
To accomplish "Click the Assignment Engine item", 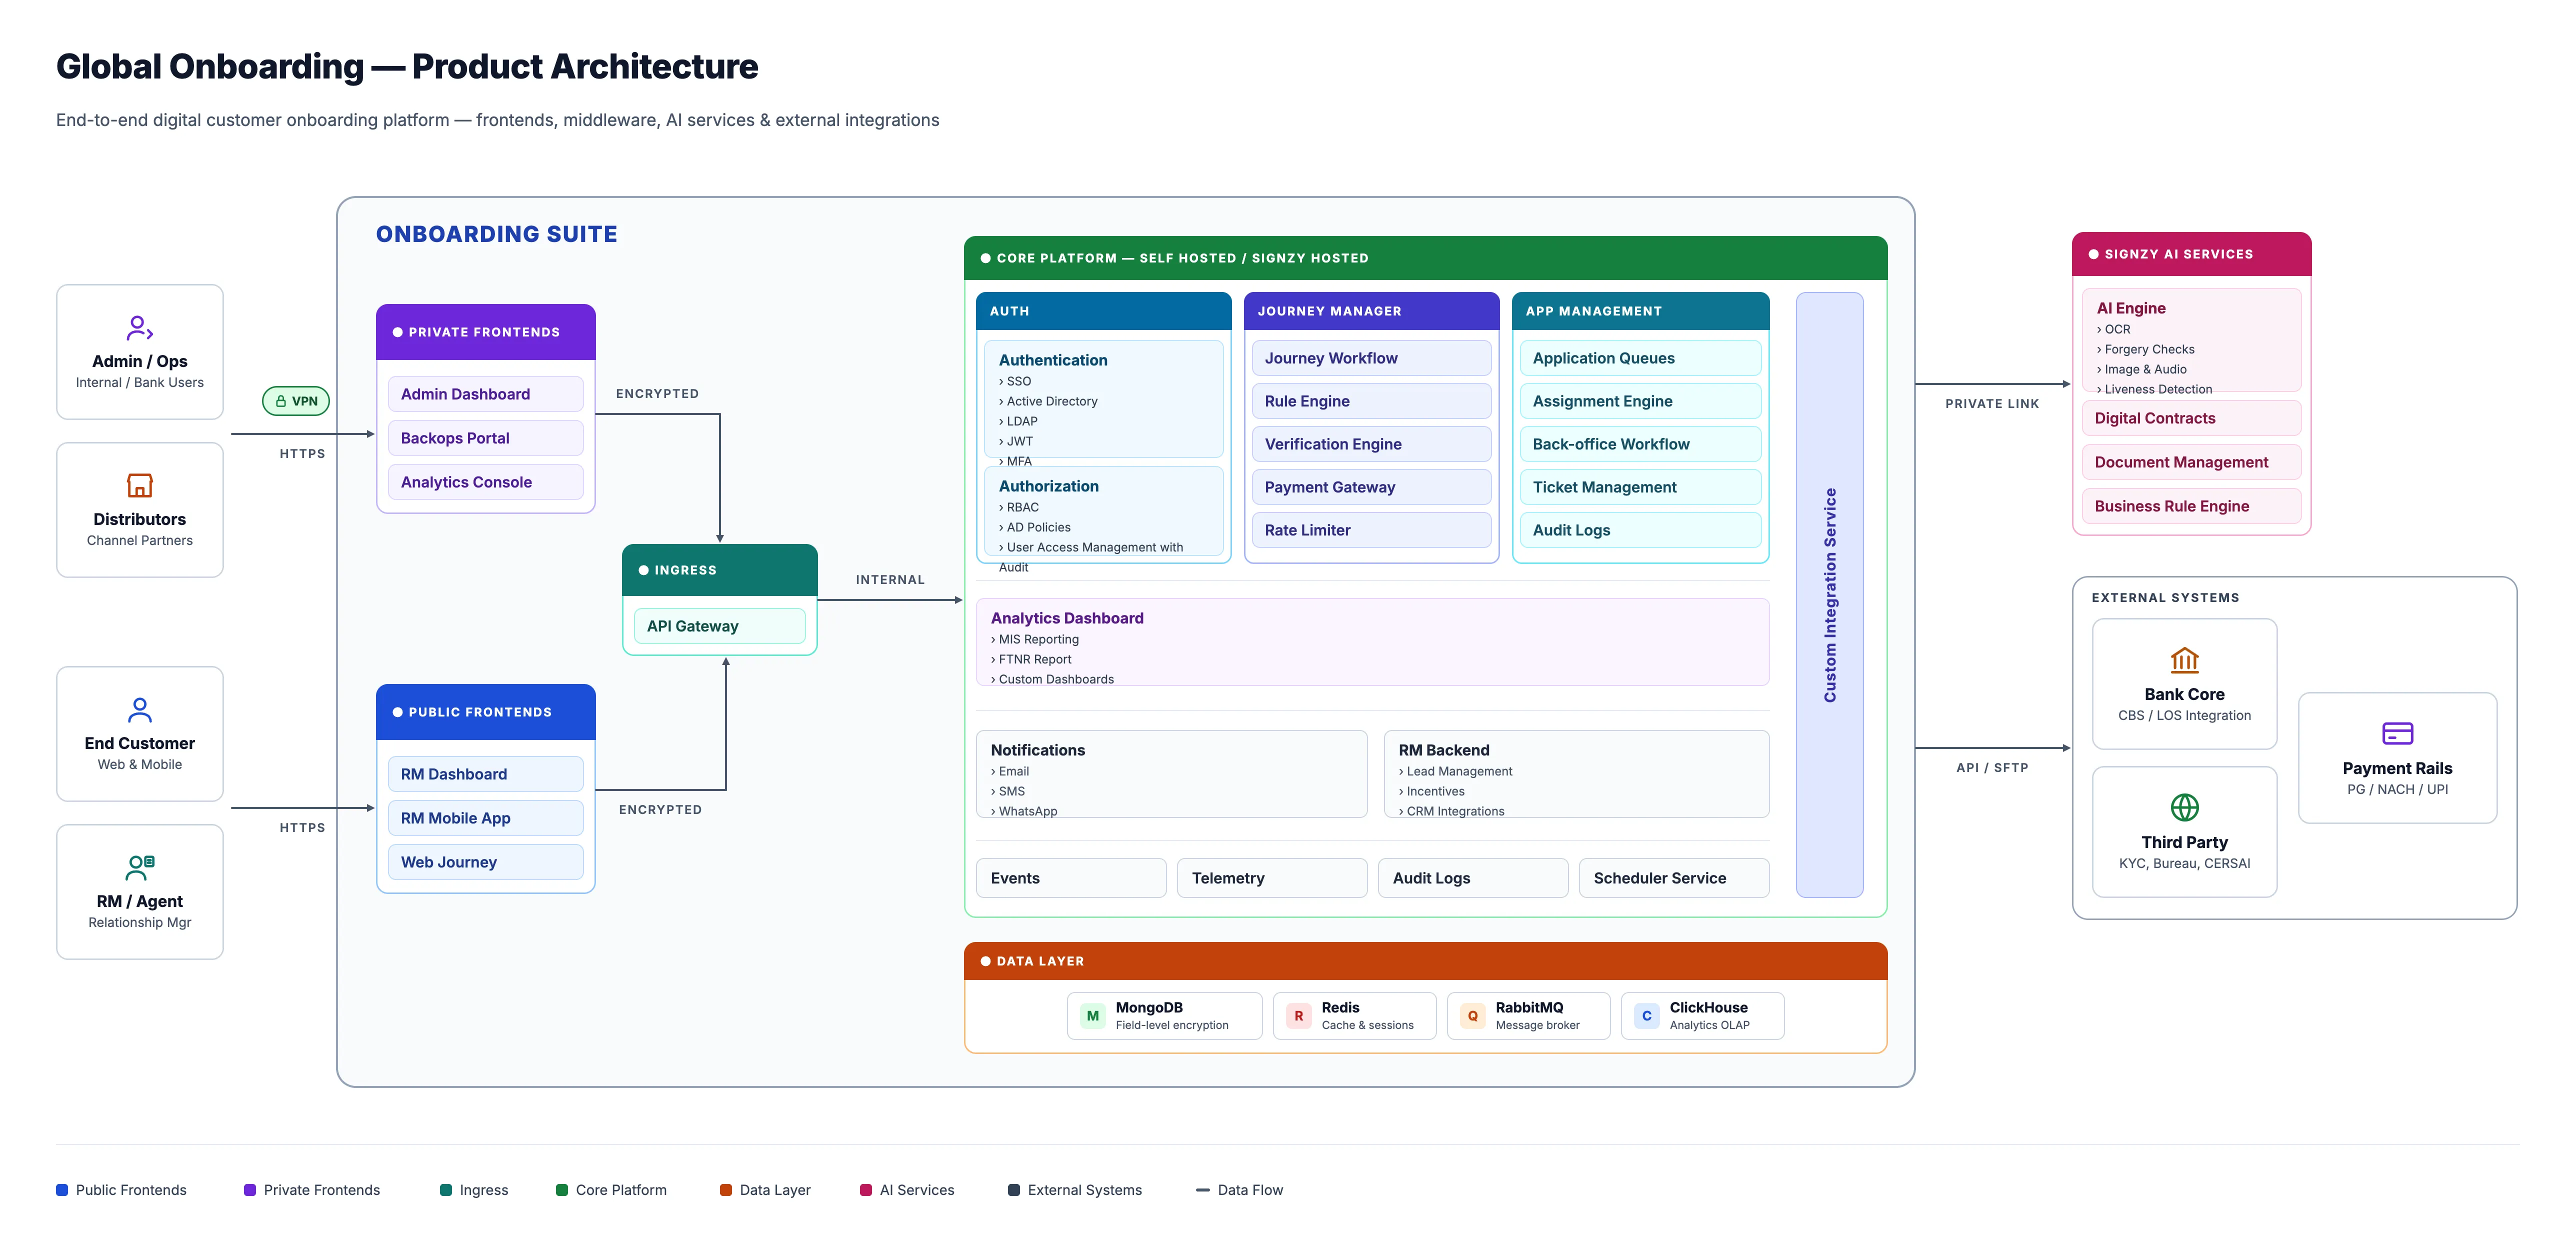I will (x=1640, y=401).
